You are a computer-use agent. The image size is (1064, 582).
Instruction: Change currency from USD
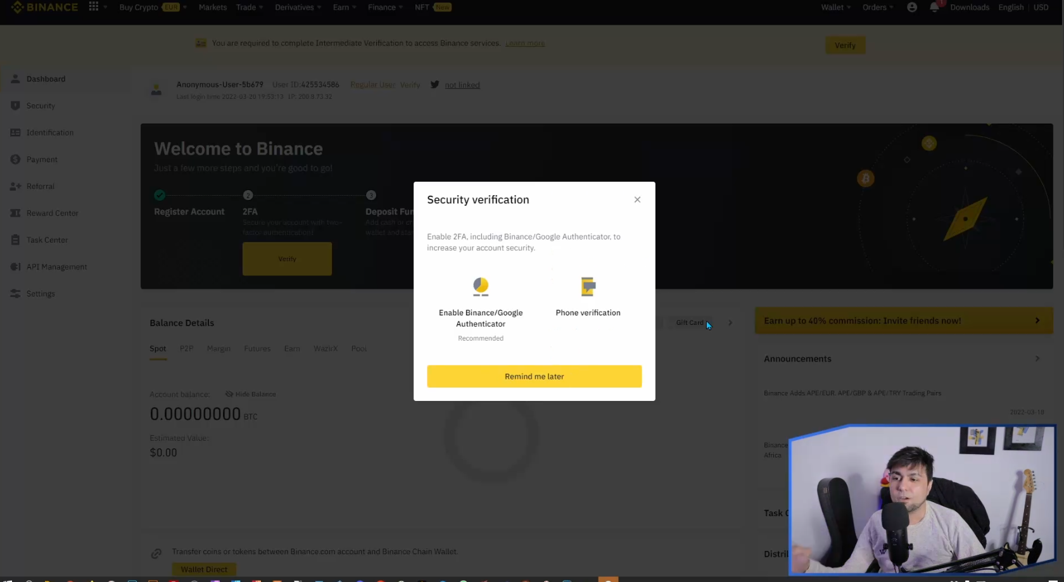click(1041, 8)
